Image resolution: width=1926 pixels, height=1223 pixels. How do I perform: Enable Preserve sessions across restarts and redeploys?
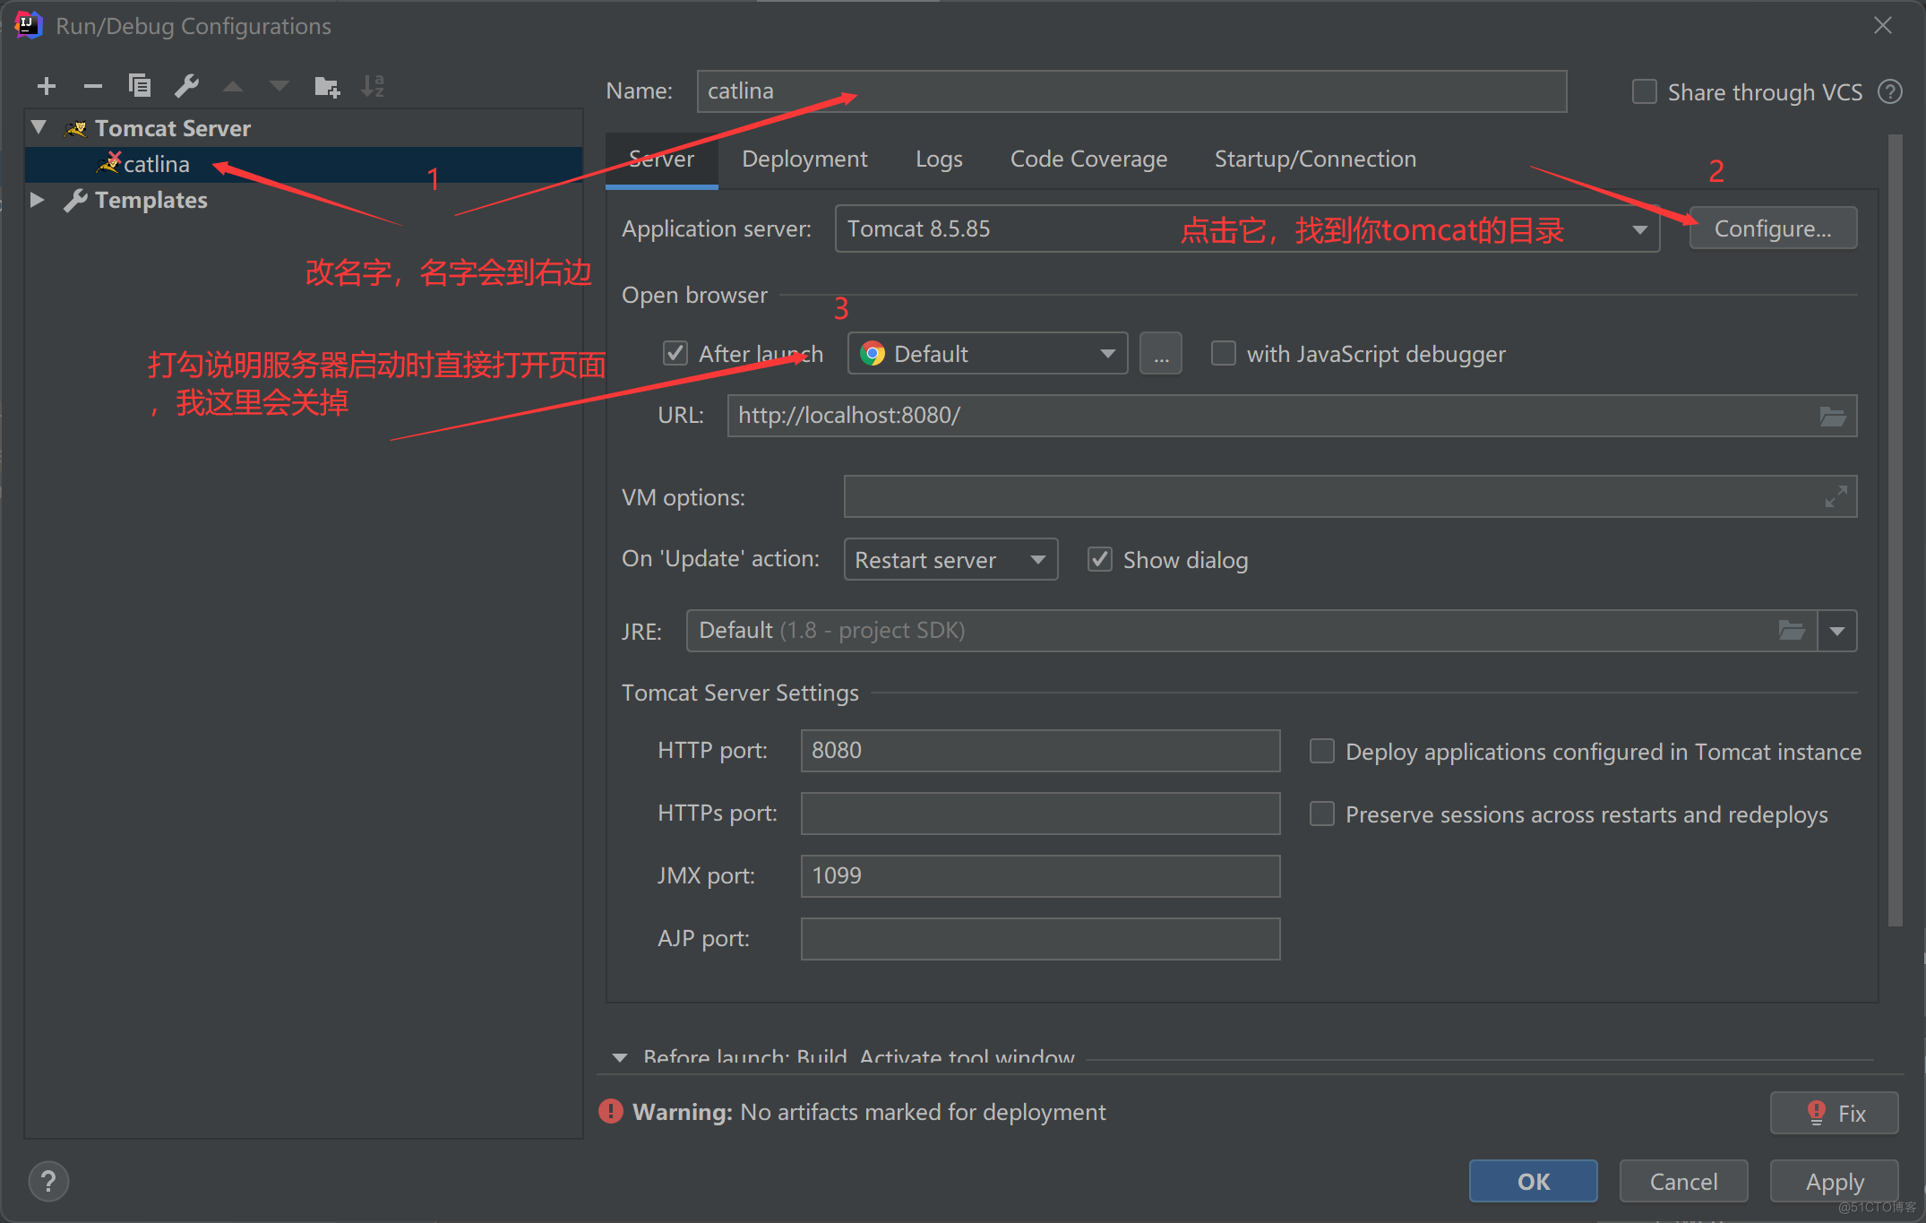pos(1322,814)
